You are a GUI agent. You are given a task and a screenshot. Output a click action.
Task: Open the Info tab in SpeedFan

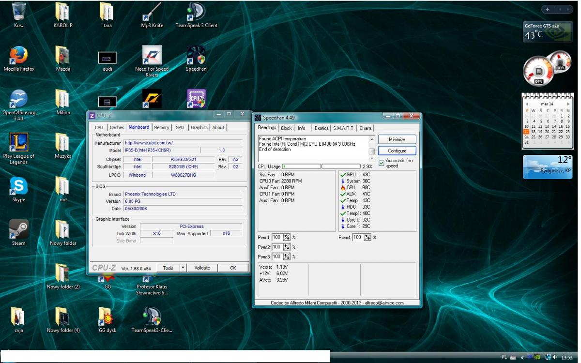click(302, 128)
